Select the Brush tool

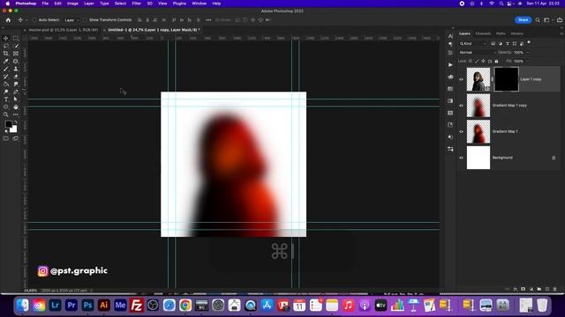(x=6, y=69)
